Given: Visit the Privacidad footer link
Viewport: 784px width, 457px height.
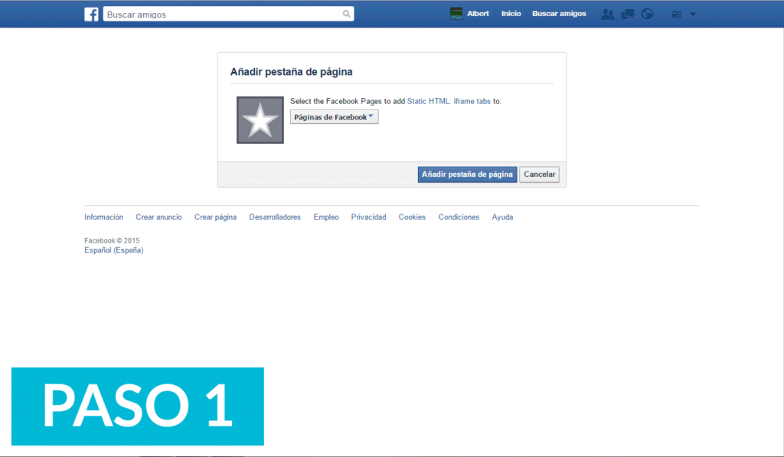Looking at the screenshot, I should point(368,217).
